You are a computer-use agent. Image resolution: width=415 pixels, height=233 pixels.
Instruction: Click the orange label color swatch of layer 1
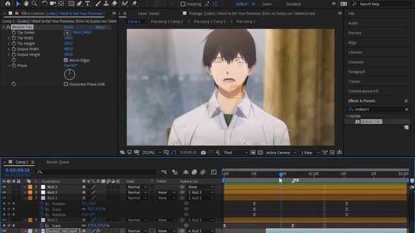click(30, 187)
